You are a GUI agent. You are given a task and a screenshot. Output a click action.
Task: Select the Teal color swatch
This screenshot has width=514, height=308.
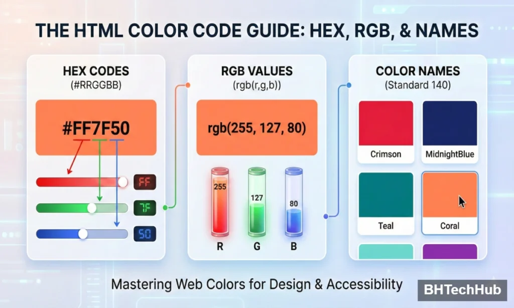[x=385, y=197]
